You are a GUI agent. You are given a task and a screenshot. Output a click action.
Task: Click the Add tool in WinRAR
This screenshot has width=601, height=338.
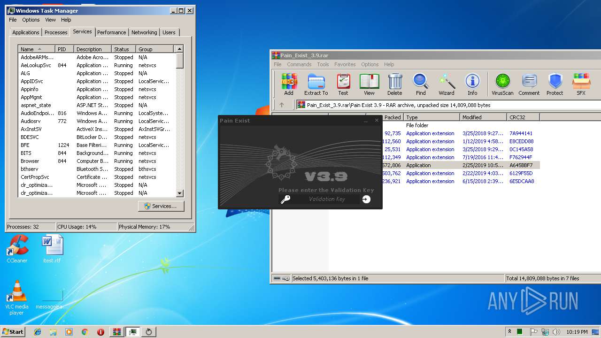(x=289, y=84)
